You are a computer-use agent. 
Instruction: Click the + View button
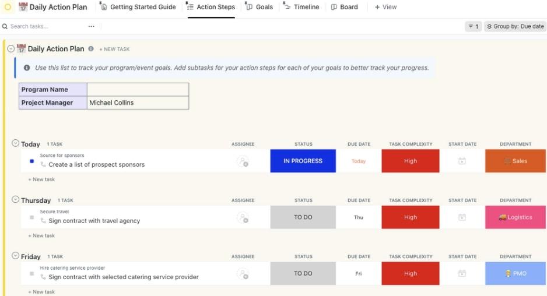pos(385,7)
